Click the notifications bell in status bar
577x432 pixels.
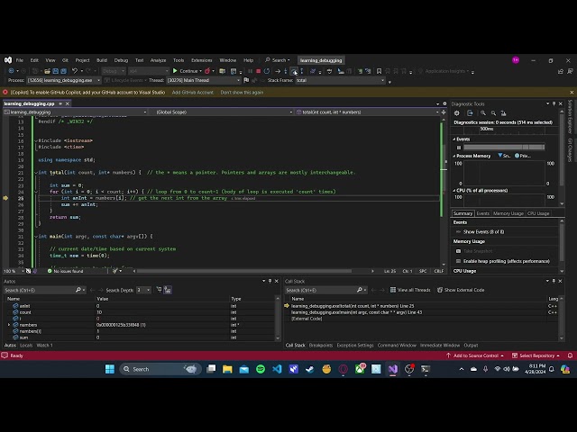coord(570,355)
